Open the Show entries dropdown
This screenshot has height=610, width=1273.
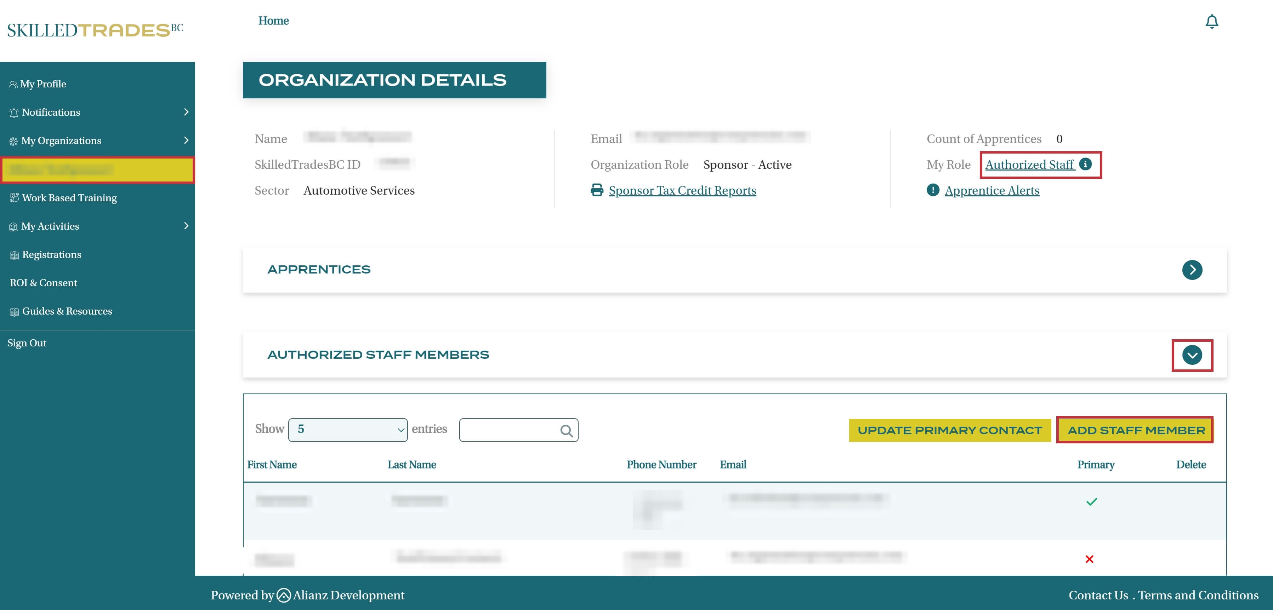pyautogui.click(x=347, y=430)
